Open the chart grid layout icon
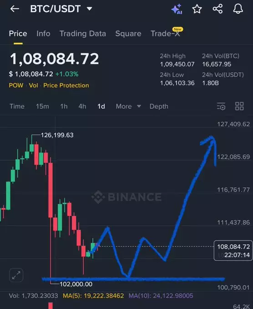The width and height of the screenshot is (253, 309). 239,106
